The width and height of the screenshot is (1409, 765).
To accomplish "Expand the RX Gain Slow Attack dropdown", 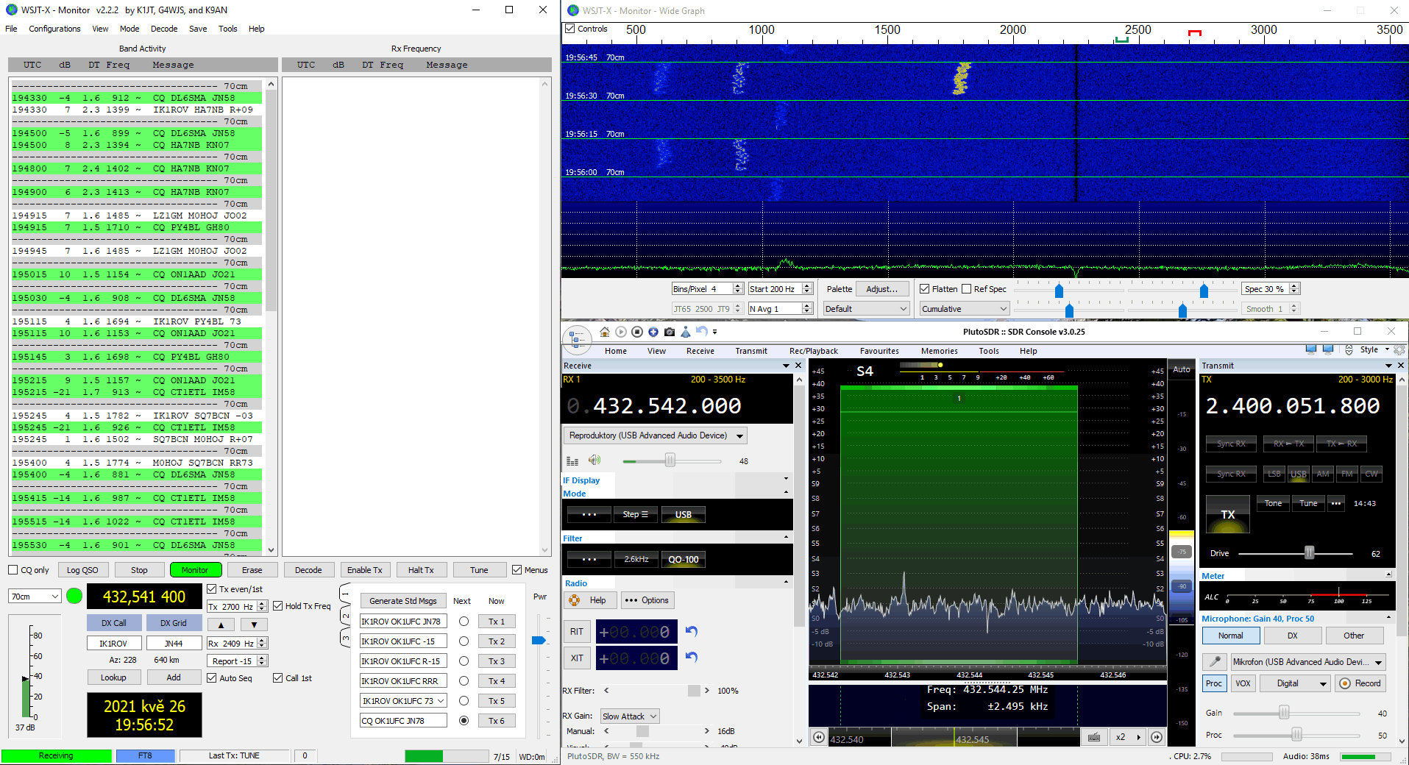I will (x=630, y=716).
